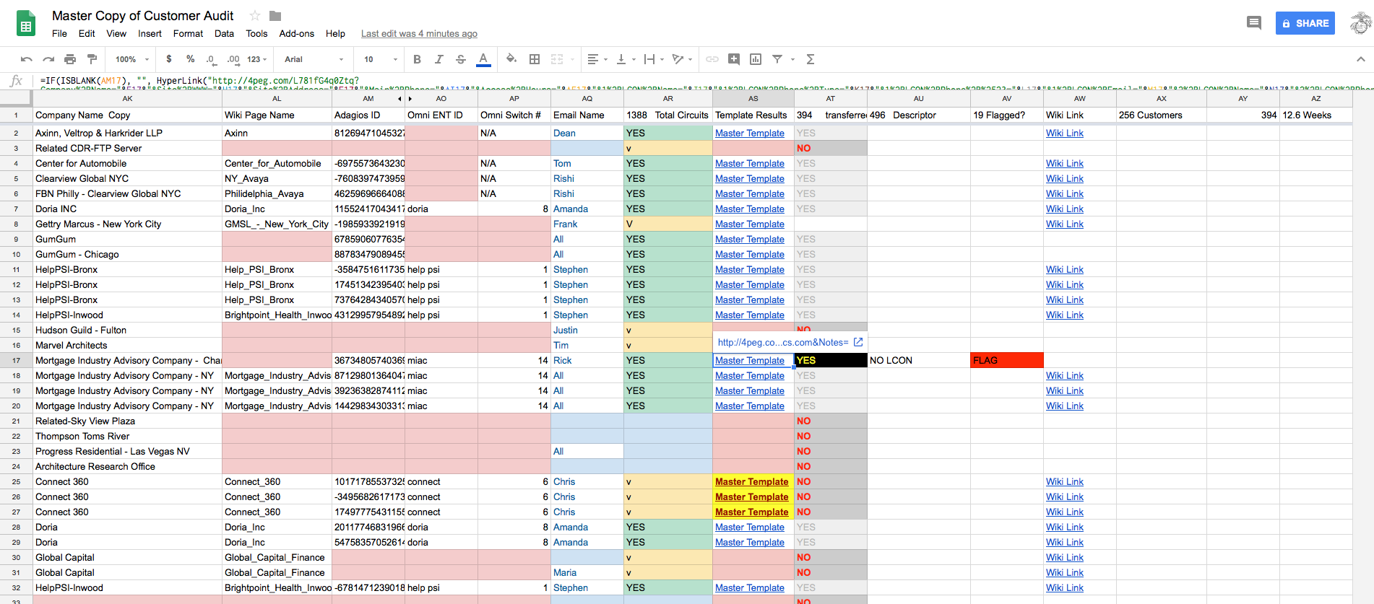Screen dimensions: 1374x604
Task: Open the Insert menu
Action: (150, 33)
